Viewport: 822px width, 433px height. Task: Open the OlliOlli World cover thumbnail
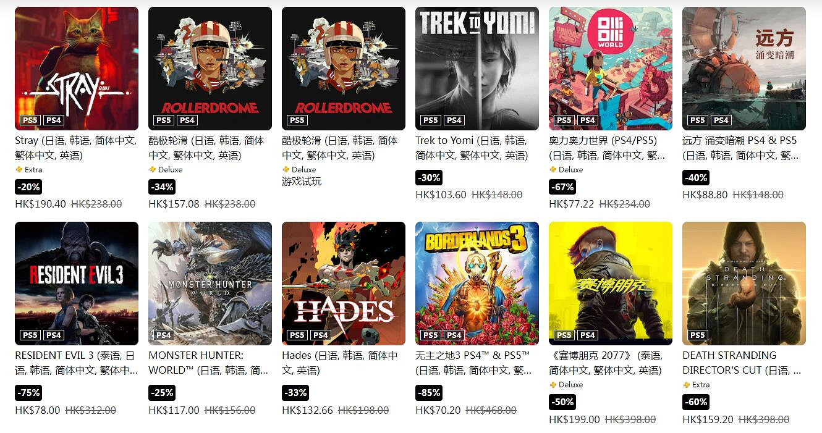[x=611, y=69]
